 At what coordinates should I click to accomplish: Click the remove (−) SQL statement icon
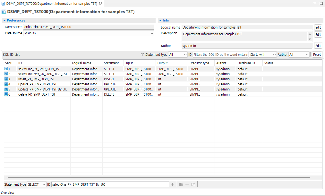pyautogui.click(x=187, y=184)
